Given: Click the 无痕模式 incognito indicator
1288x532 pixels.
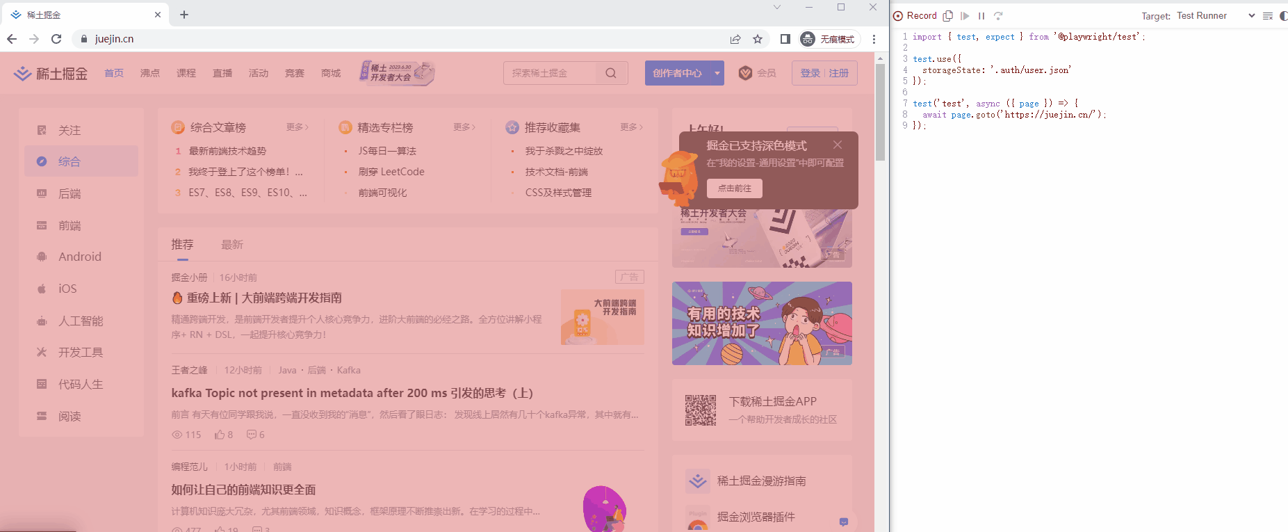Looking at the screenshot, I should pos(829,39).
